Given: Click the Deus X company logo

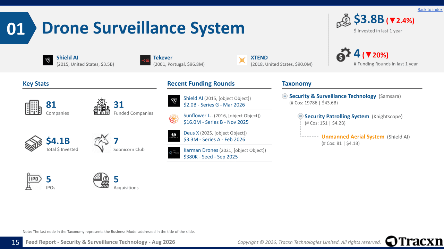Looking at the screenshot, I should click(x=174, y=136).
